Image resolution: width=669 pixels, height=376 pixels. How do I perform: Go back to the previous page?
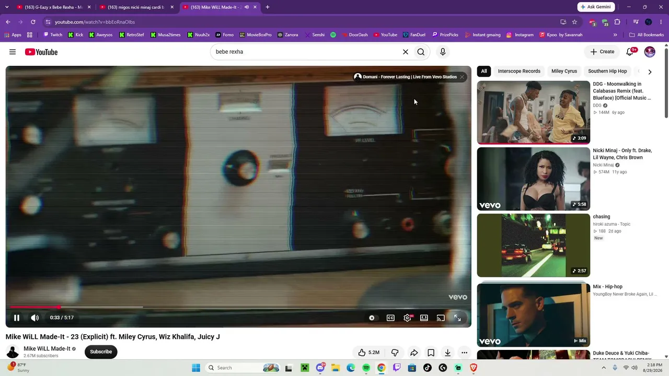(x=8, y=22)
